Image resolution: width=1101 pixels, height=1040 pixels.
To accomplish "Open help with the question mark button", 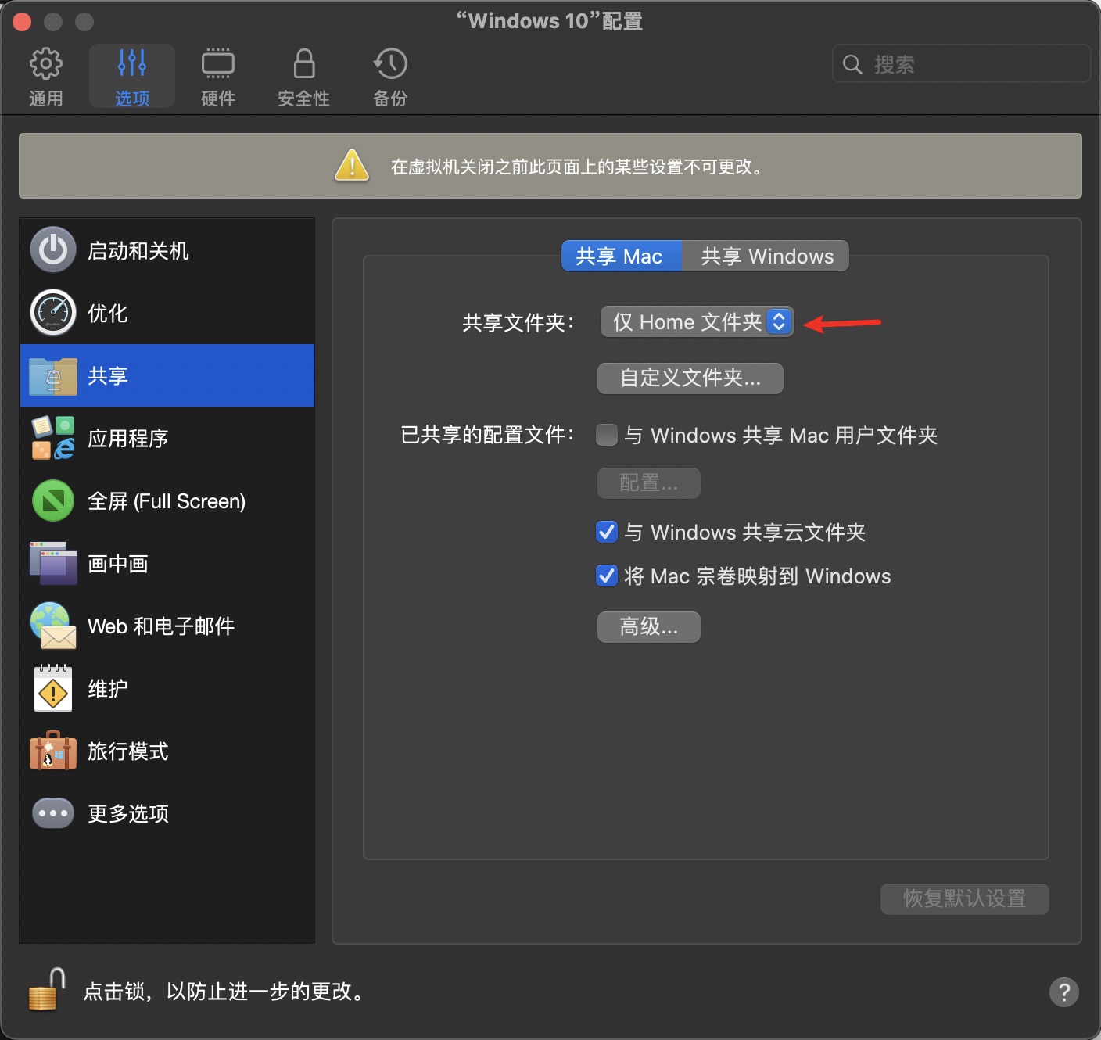I will [x=1063, y=992].
